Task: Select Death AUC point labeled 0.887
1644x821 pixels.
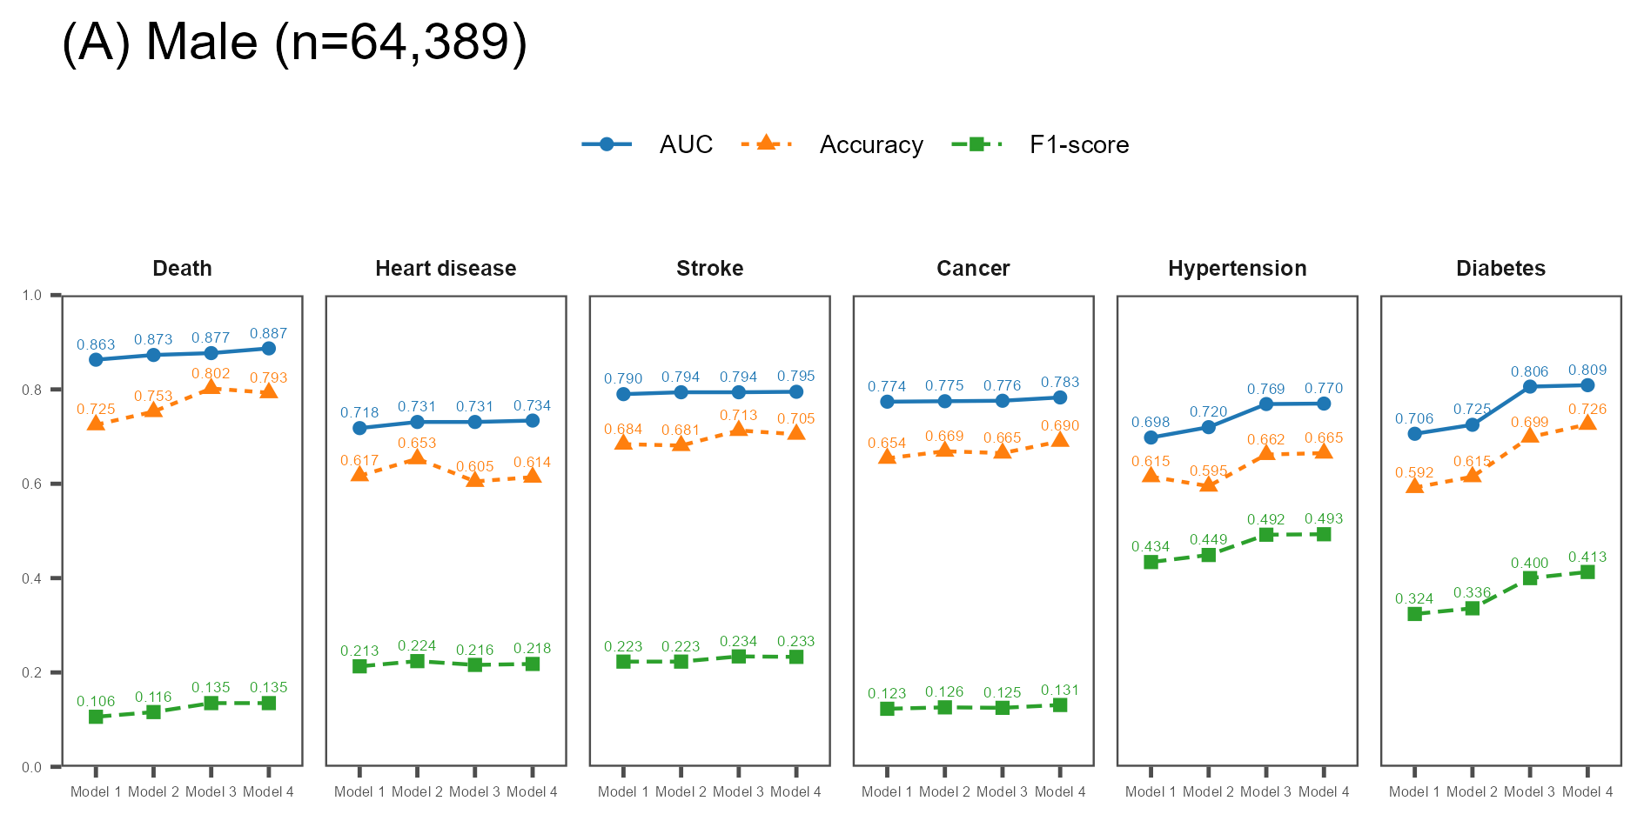Action: point(268,349)
